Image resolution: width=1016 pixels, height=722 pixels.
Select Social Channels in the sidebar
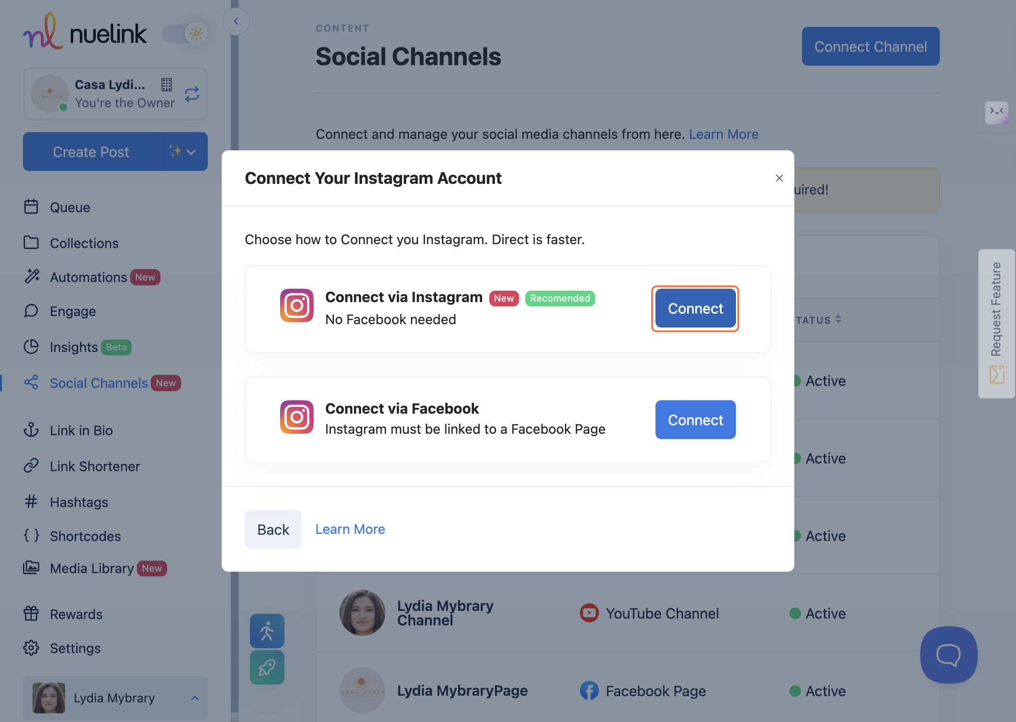(x=99, y=383)
